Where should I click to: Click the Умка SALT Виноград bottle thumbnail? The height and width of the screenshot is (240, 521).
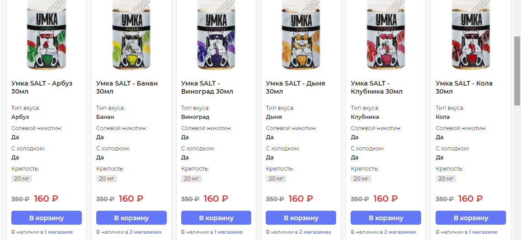coord(216,36)
